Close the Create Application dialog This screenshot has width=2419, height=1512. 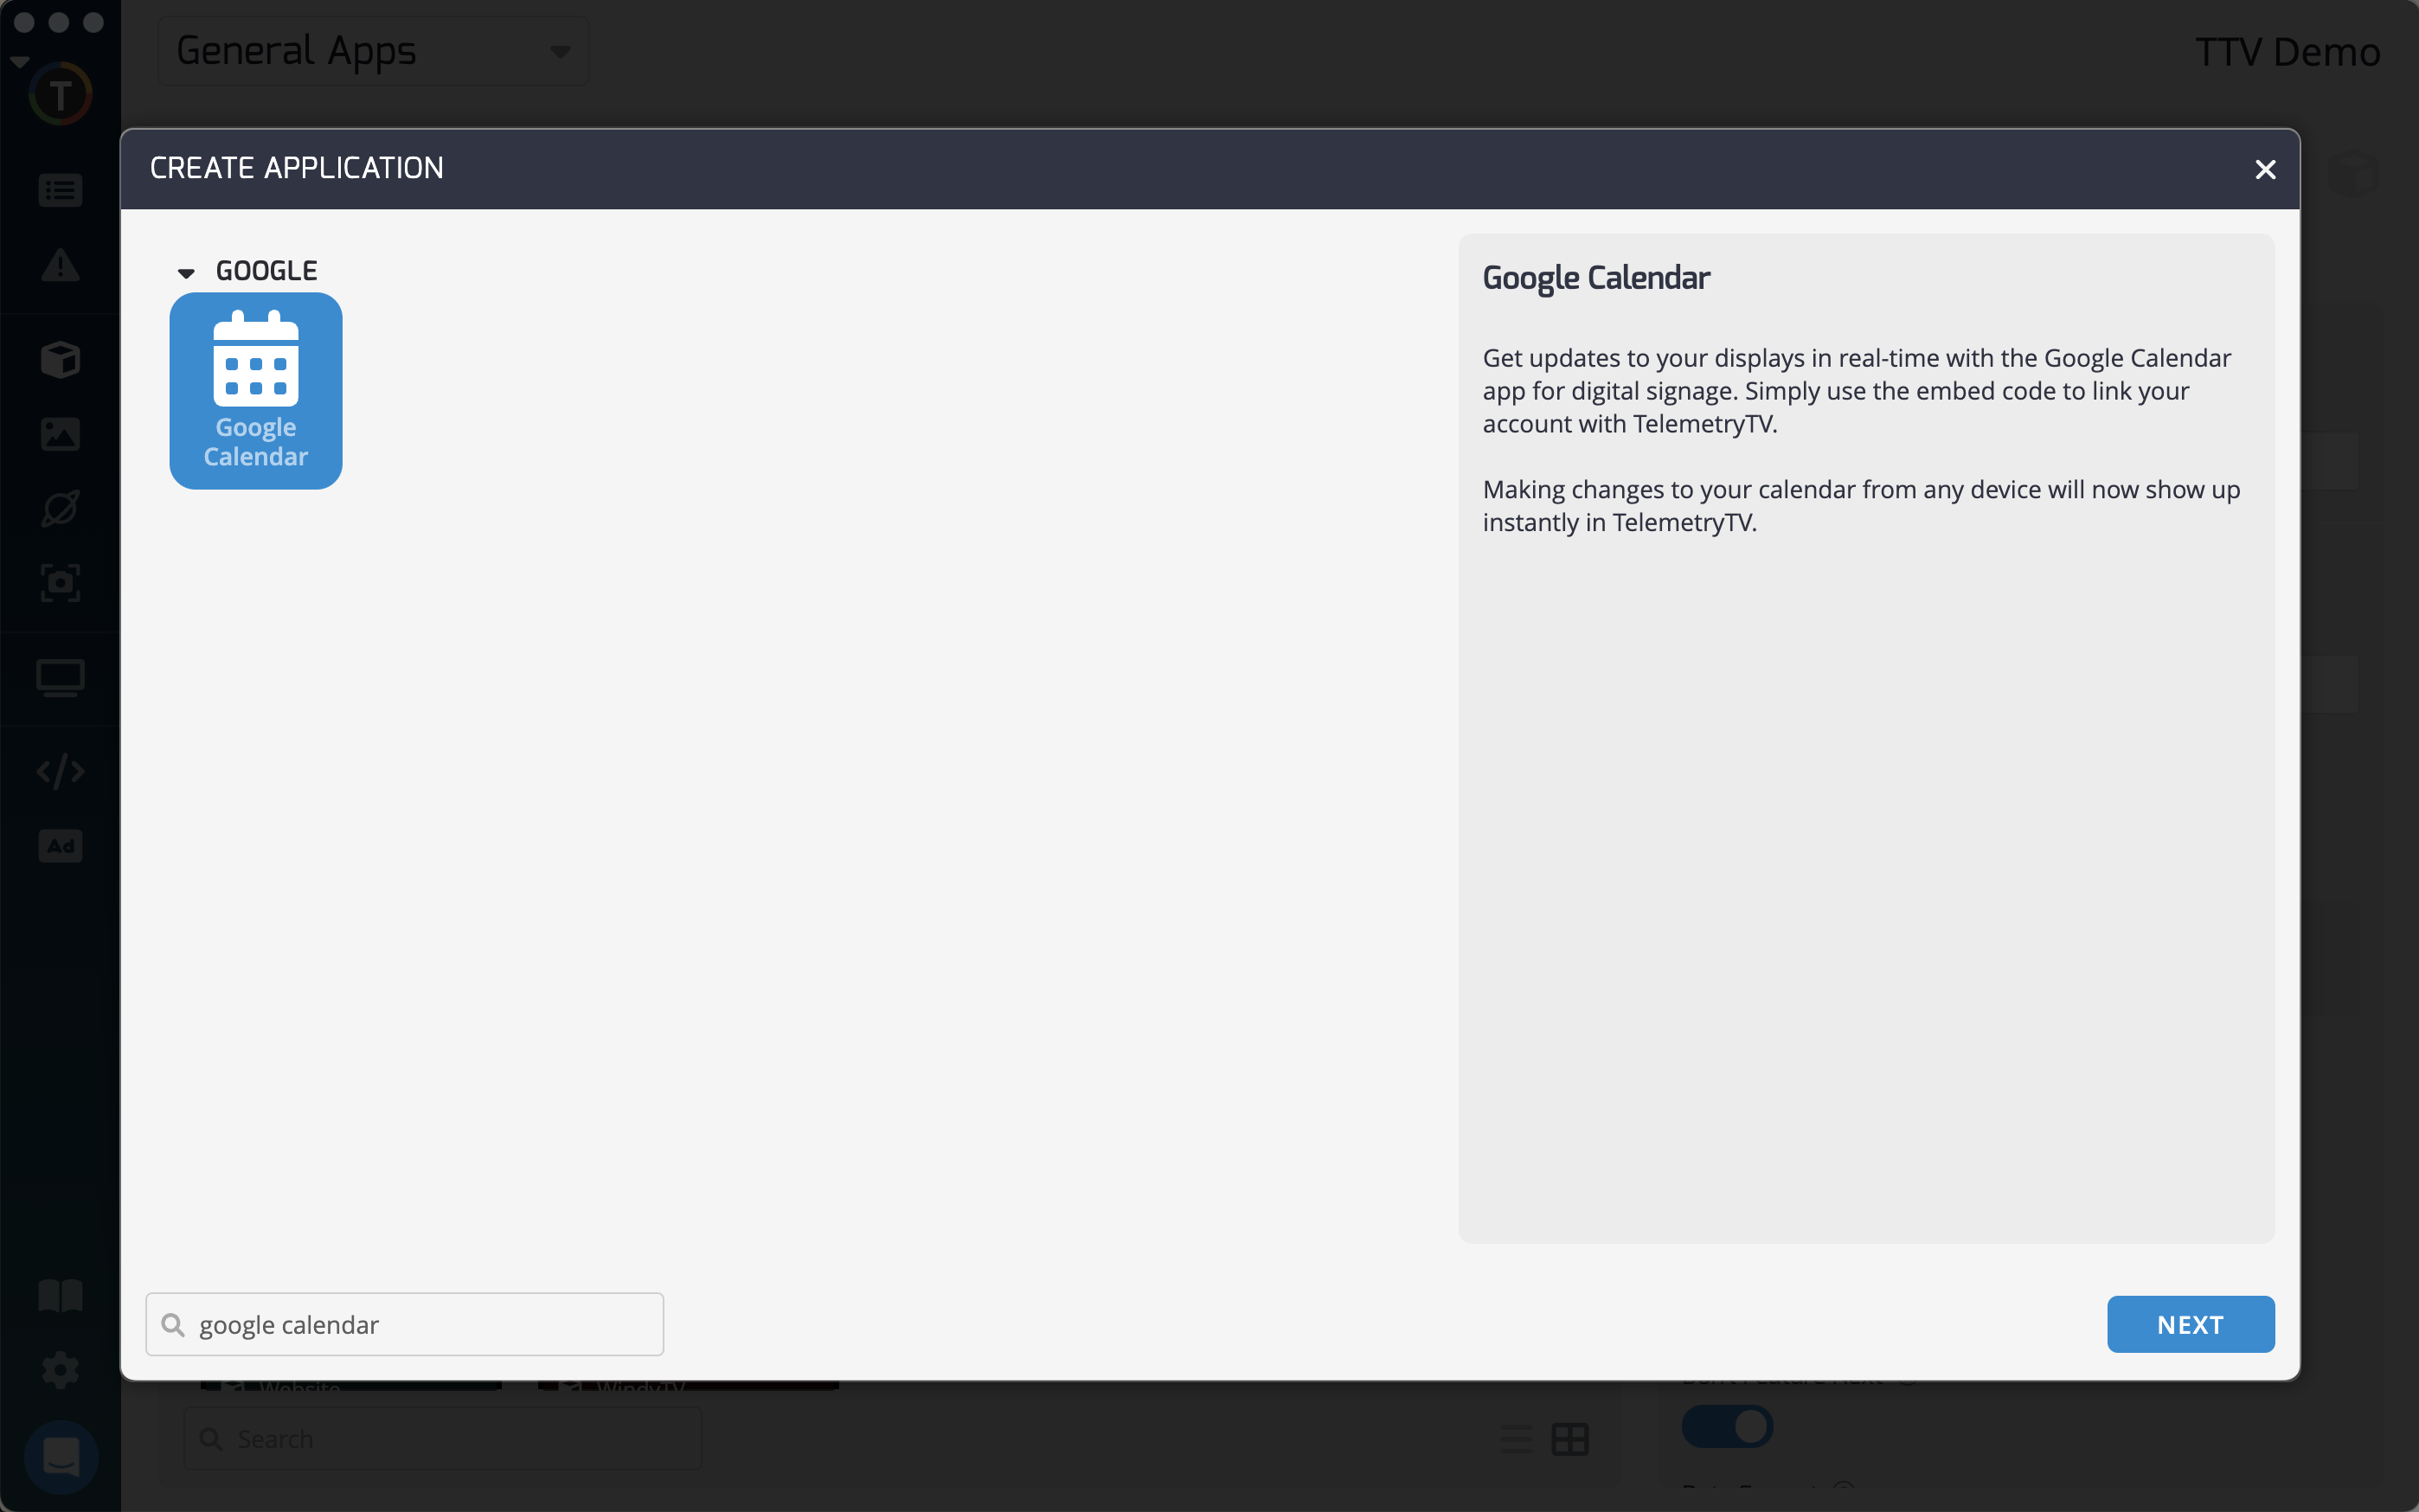click(x=2265, y=170)
